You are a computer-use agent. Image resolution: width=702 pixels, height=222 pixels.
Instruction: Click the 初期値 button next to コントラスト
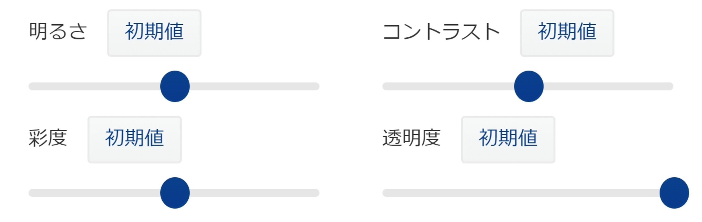click(567, 33)
